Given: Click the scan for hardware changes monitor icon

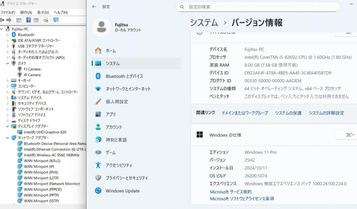Looking at the screenshot, I should point(56,20).
